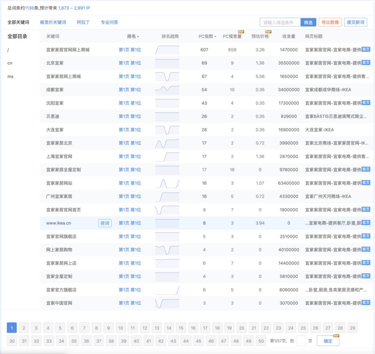Open ranking trend chart for 成都宜家
This screenshot has height=354, width=375.
[x=167, y=90]
